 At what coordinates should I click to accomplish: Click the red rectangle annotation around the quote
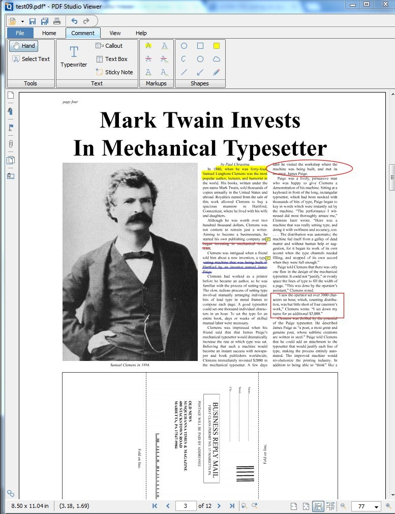pos(307,306)
